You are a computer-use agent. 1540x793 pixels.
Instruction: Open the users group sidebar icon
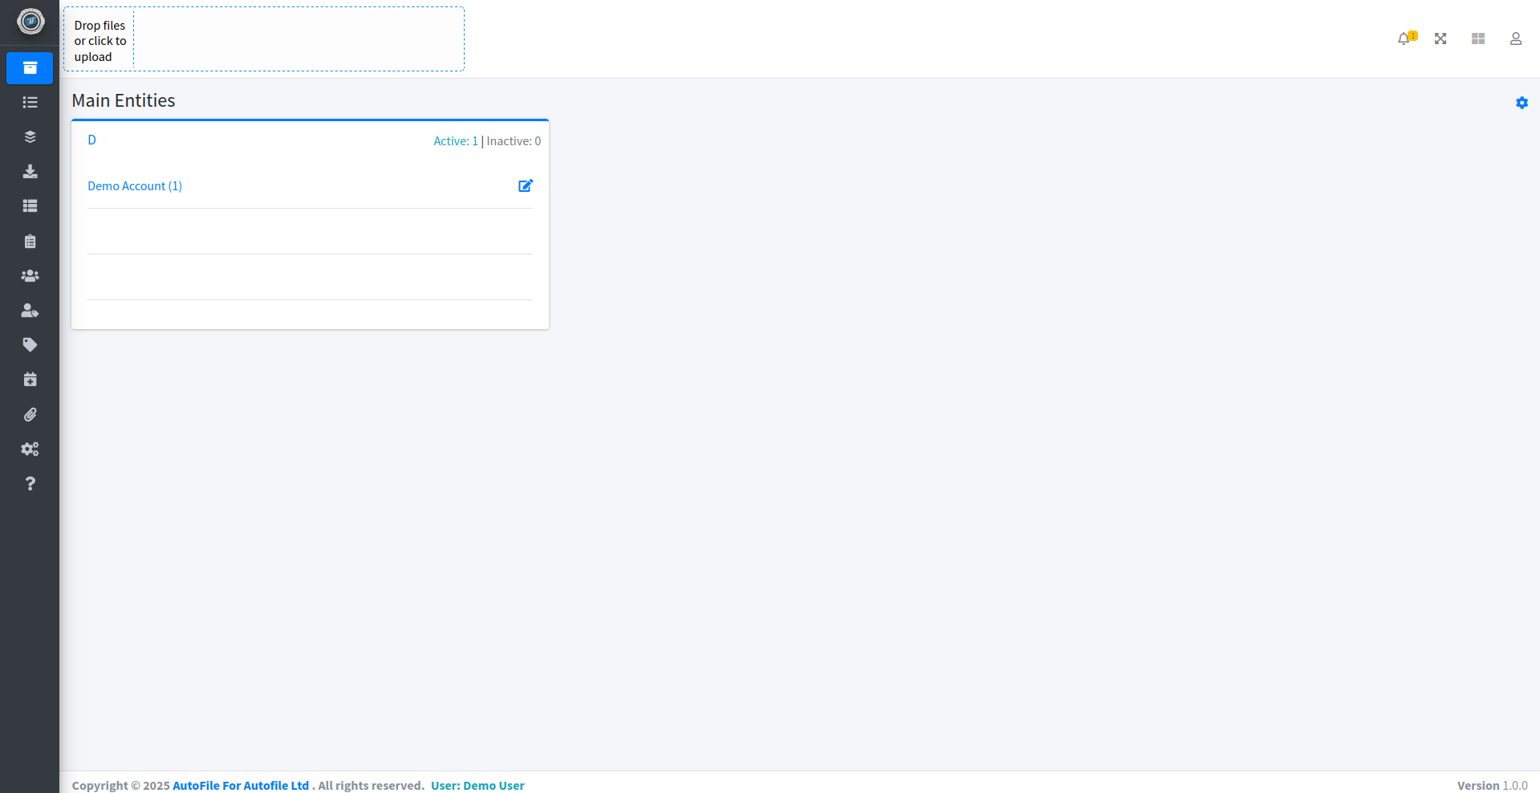coord(30,276)
